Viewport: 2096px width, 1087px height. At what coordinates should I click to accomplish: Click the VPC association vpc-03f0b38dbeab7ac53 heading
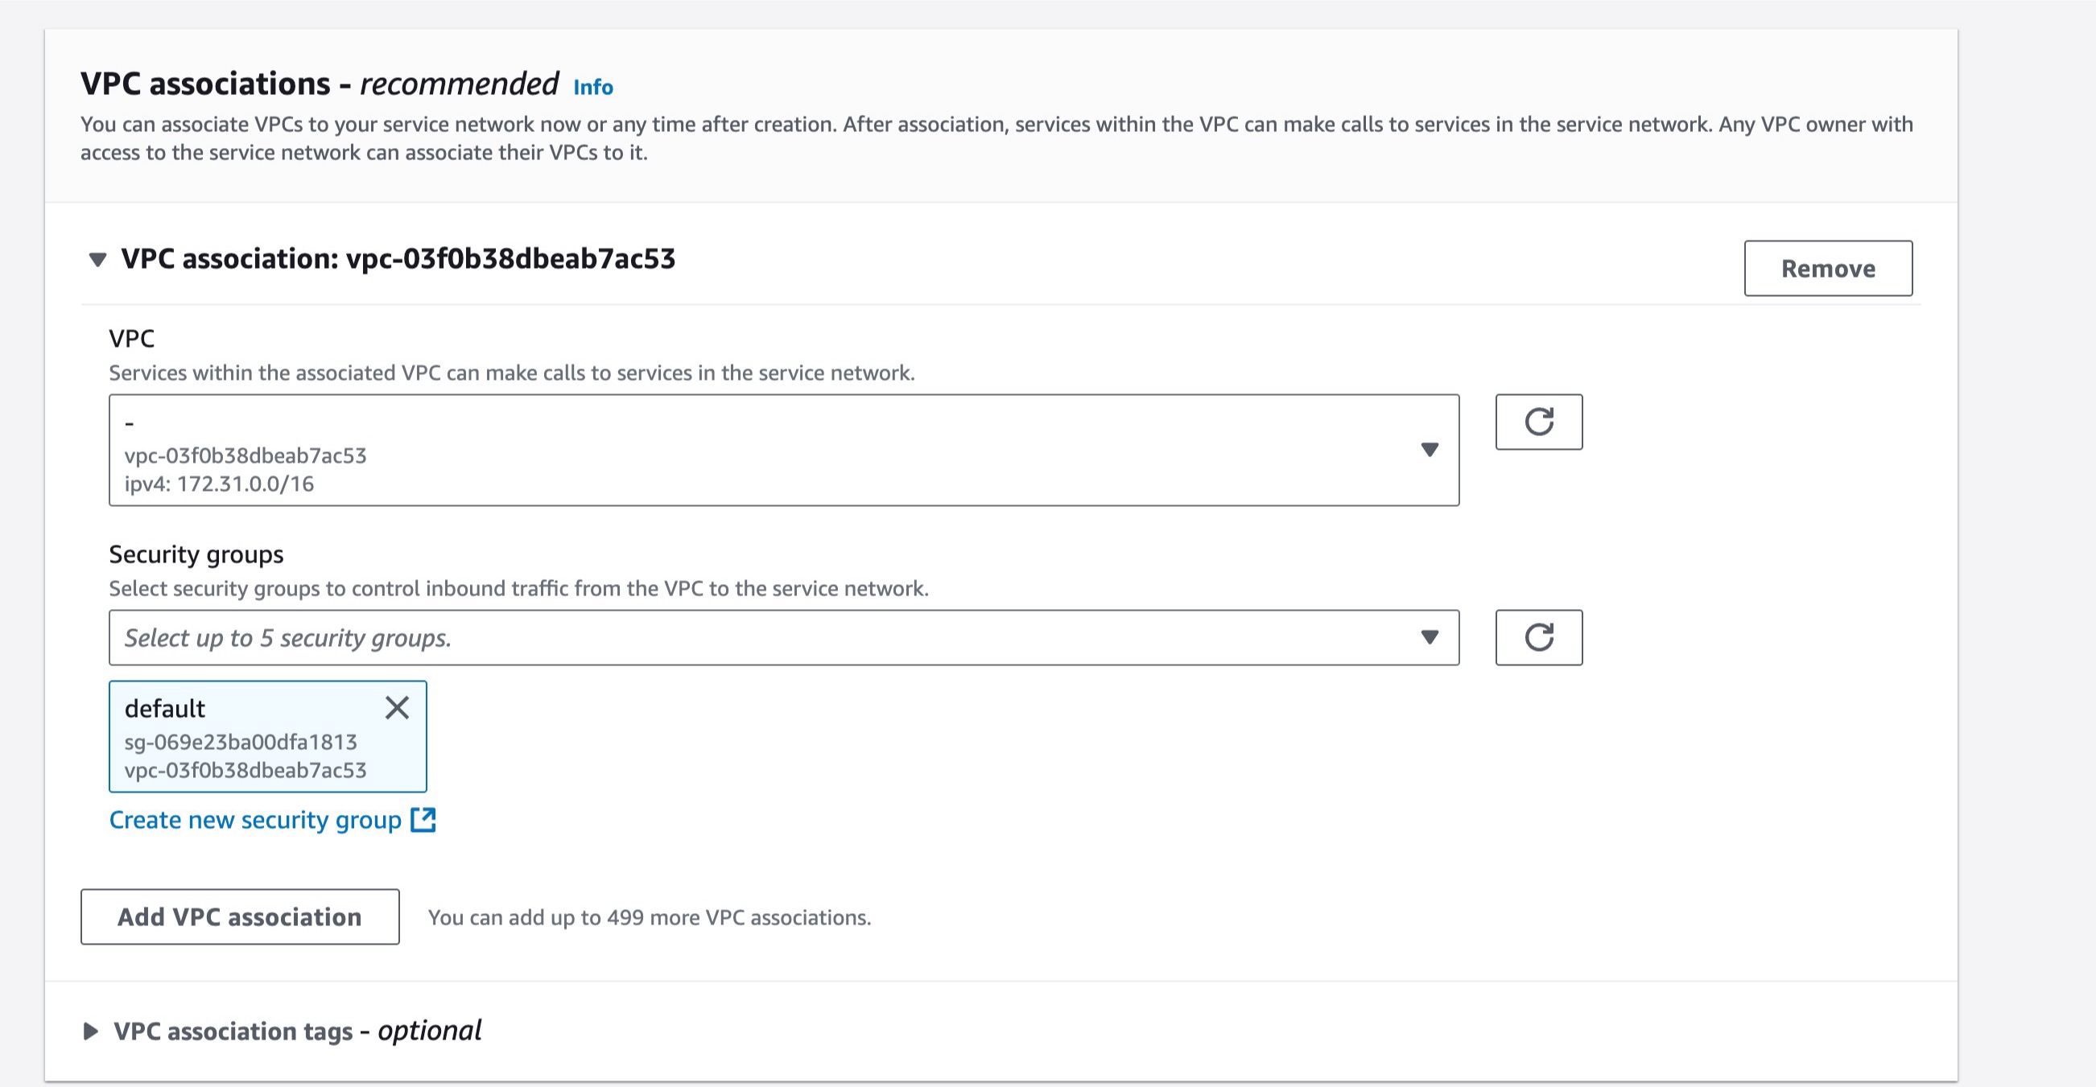pyautogui.click(x=398, y=259)
